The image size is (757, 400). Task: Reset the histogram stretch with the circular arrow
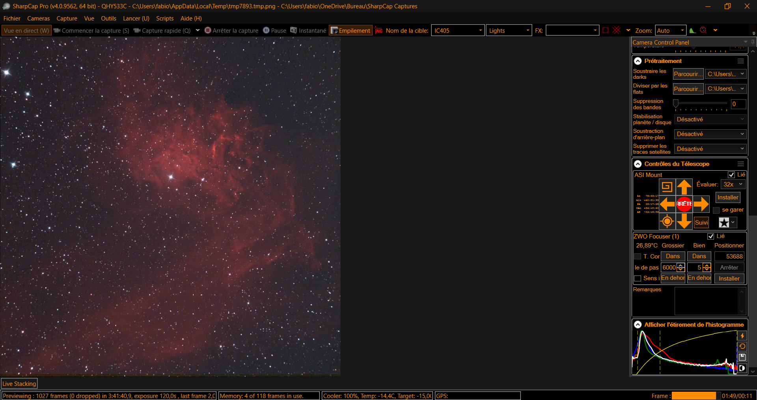point(742,346)
